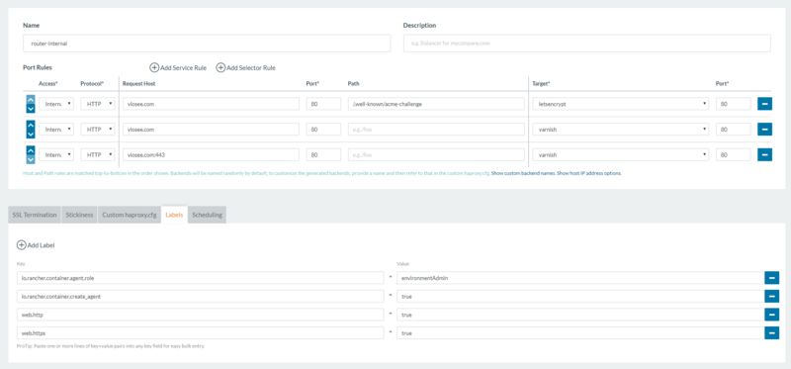Delete the environmentAdmin label row
791x369 pixels.
point(772,278)
